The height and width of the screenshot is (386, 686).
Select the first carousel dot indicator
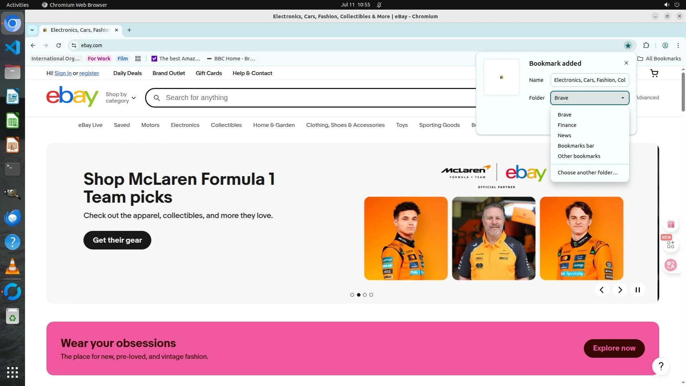pos(352,295)
